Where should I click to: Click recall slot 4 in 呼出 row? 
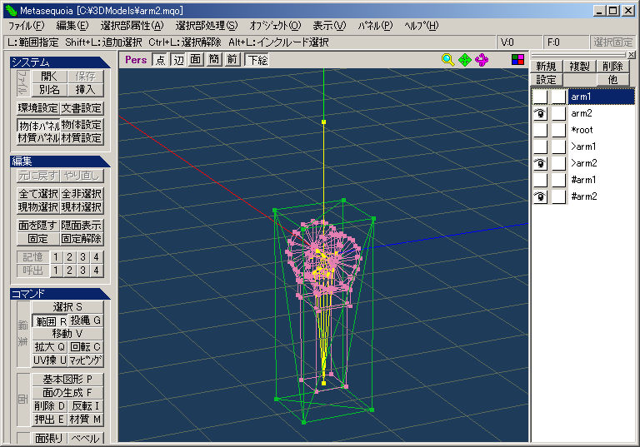point(97,271)
